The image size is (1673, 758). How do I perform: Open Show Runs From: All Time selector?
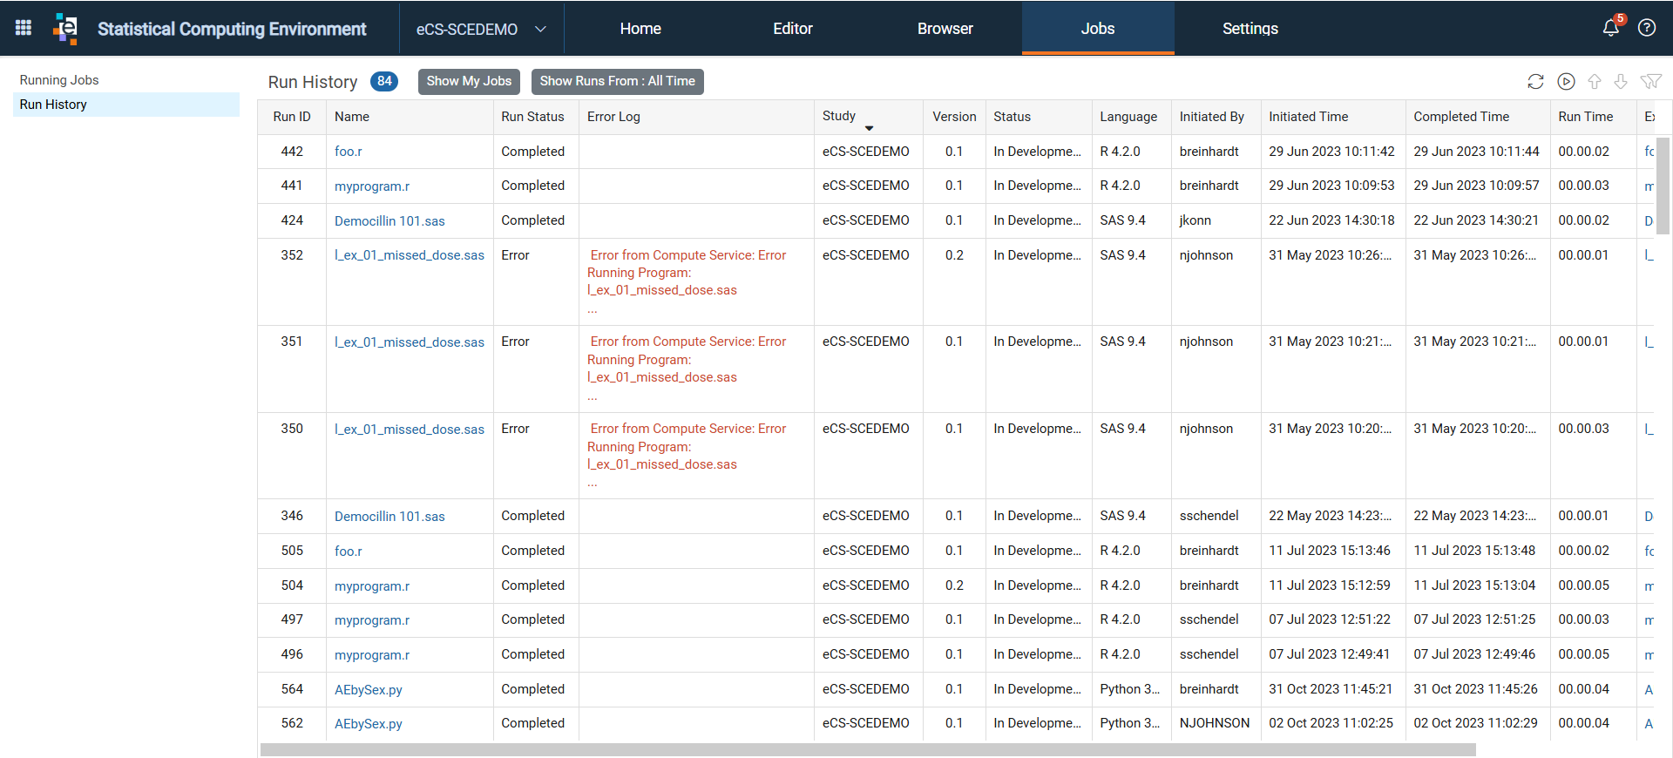point(617,81)
